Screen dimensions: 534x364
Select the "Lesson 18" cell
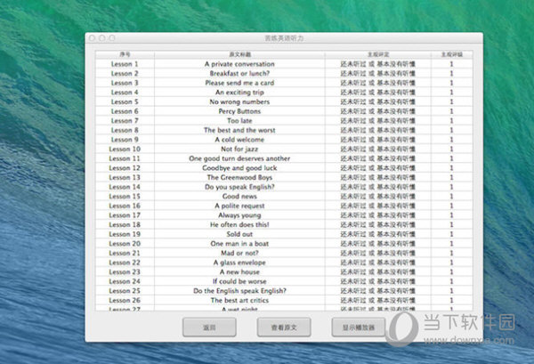click(x=125, y=225)
